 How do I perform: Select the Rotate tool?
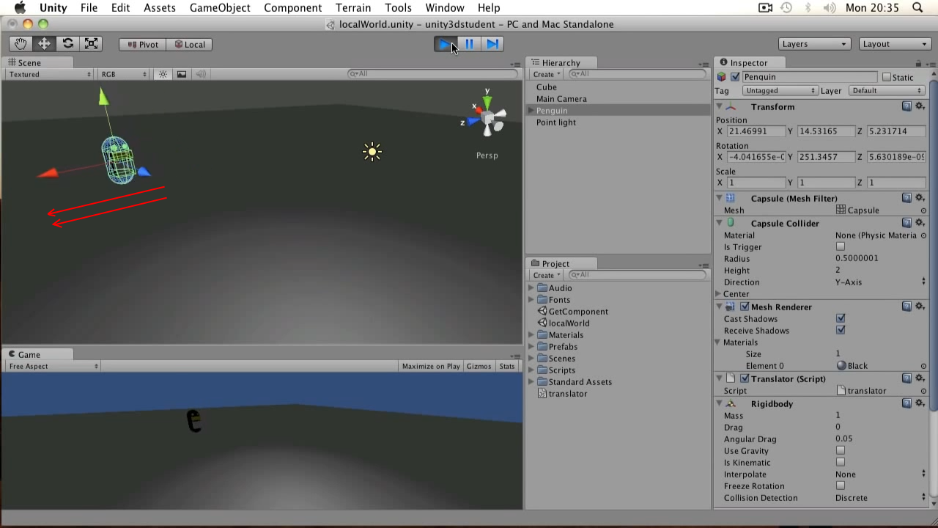(x=68, y=43)
